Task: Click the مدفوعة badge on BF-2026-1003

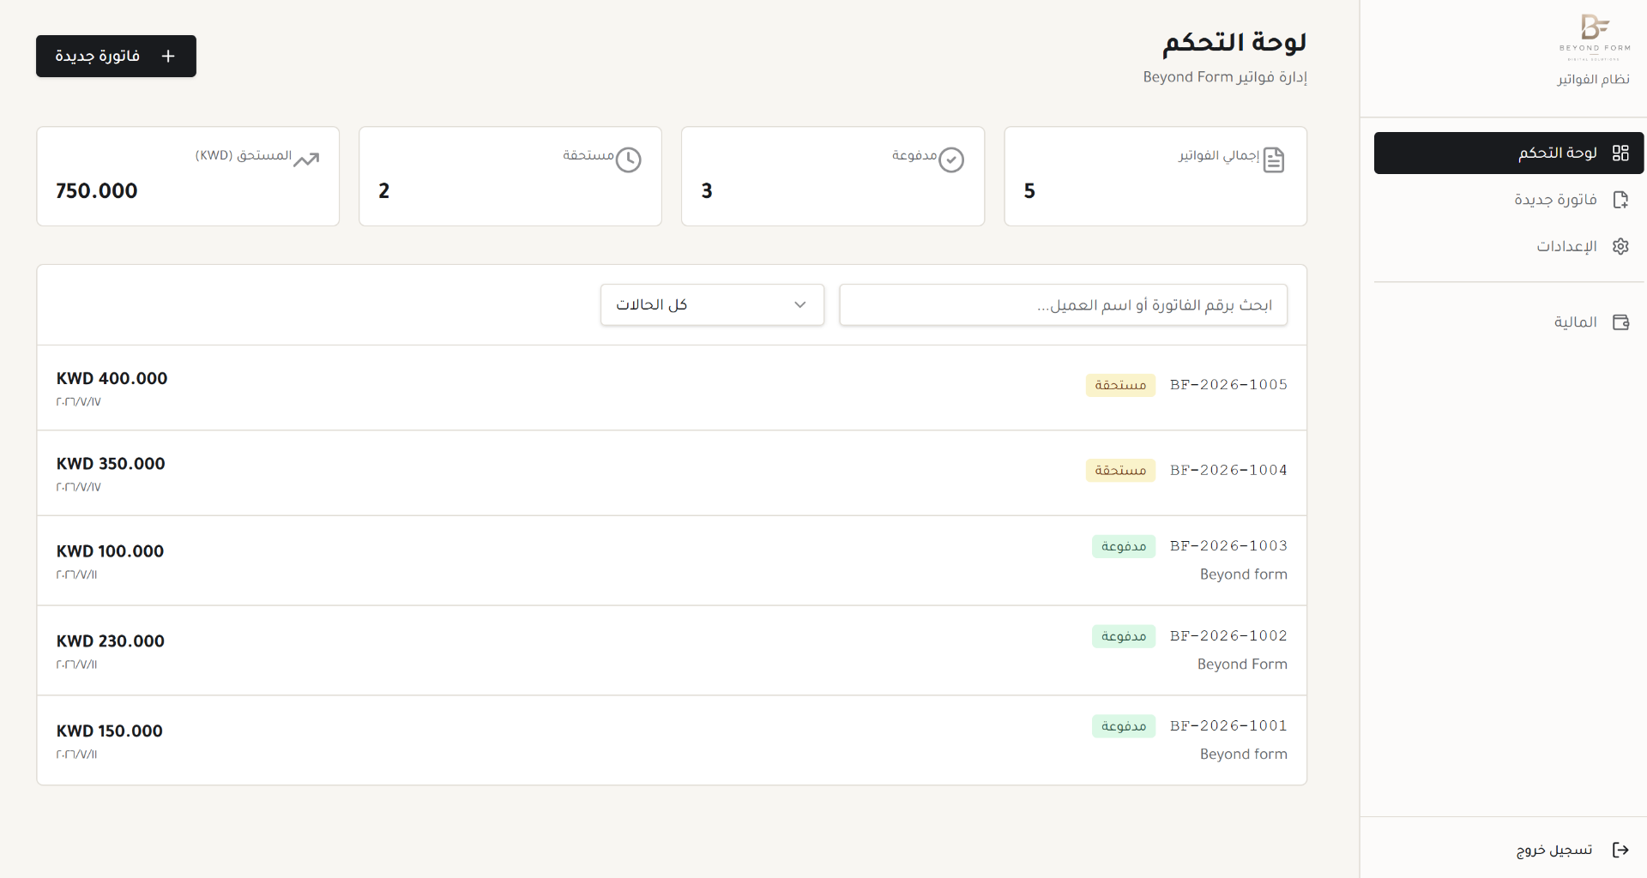Action: (x=1124, y=546)
